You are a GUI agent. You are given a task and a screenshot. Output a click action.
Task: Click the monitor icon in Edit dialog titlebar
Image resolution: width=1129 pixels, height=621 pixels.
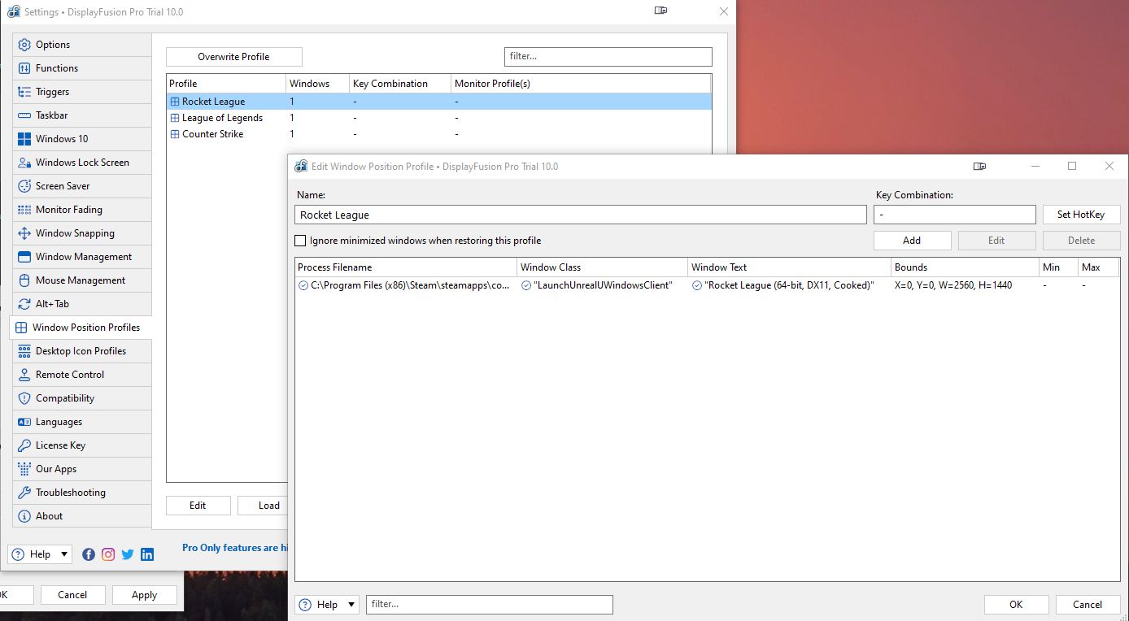(x=979, y=166)
